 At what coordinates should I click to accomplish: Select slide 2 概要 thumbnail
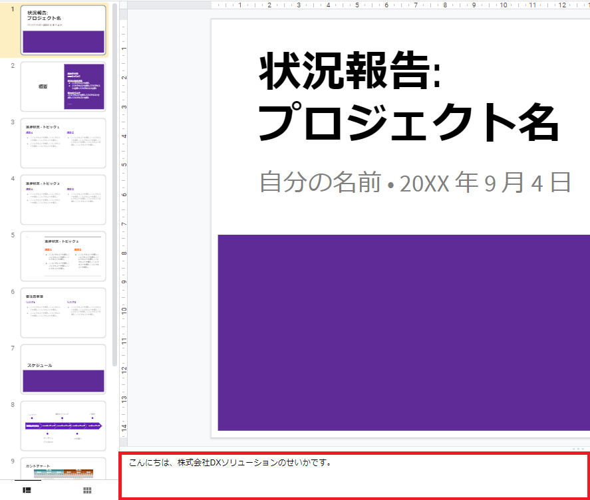click(63, 86)
